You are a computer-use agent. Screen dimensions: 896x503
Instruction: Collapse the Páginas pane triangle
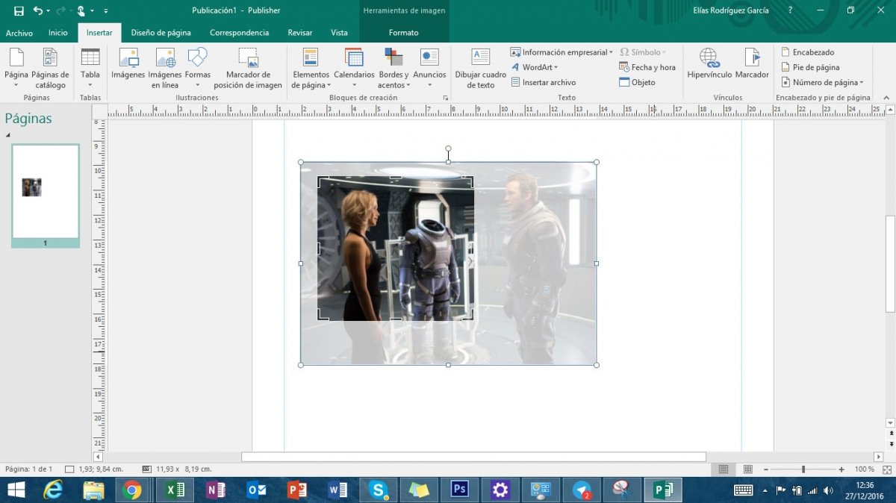[x=8, y=135]
